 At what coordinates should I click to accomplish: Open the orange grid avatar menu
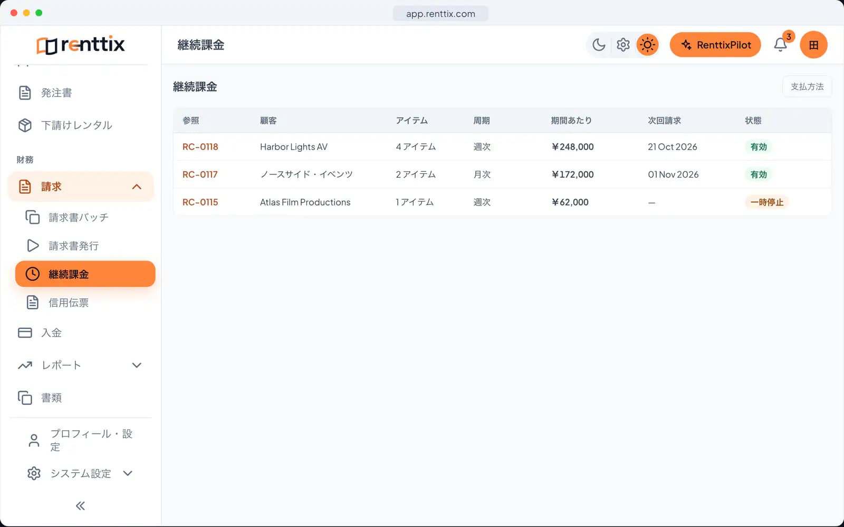point(813,45)
